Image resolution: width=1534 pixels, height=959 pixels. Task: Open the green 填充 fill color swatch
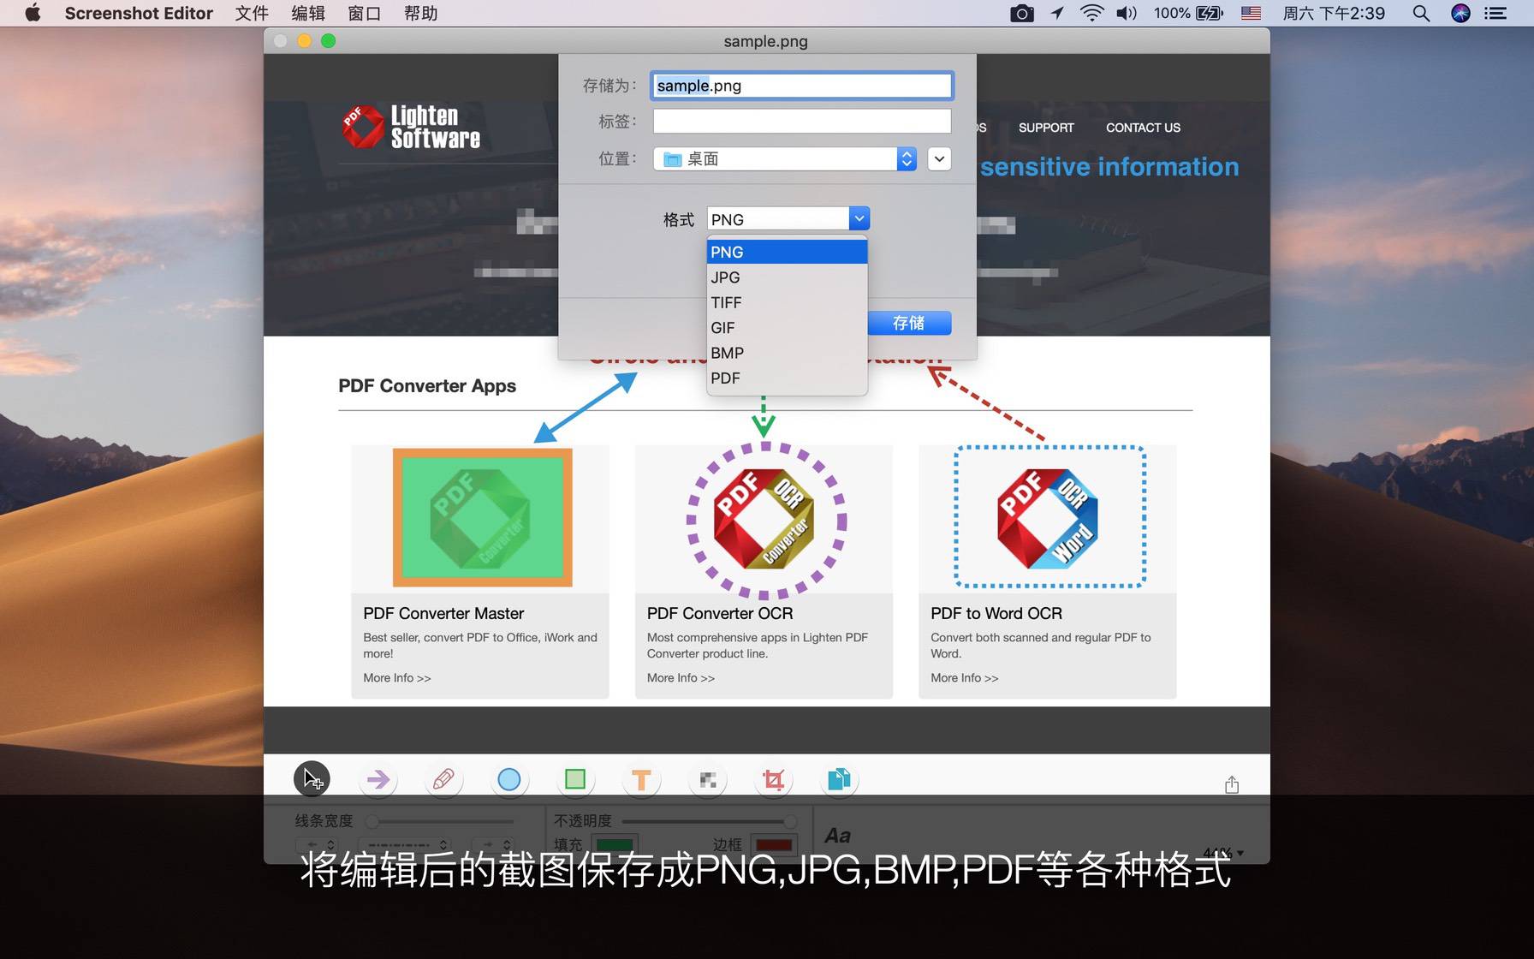[614, 845]
